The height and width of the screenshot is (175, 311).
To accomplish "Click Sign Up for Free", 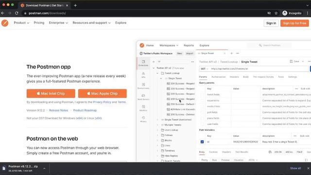I will pos(294,23).
